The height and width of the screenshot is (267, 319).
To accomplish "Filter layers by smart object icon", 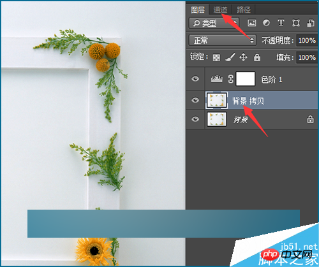I will tap(311, 23).
